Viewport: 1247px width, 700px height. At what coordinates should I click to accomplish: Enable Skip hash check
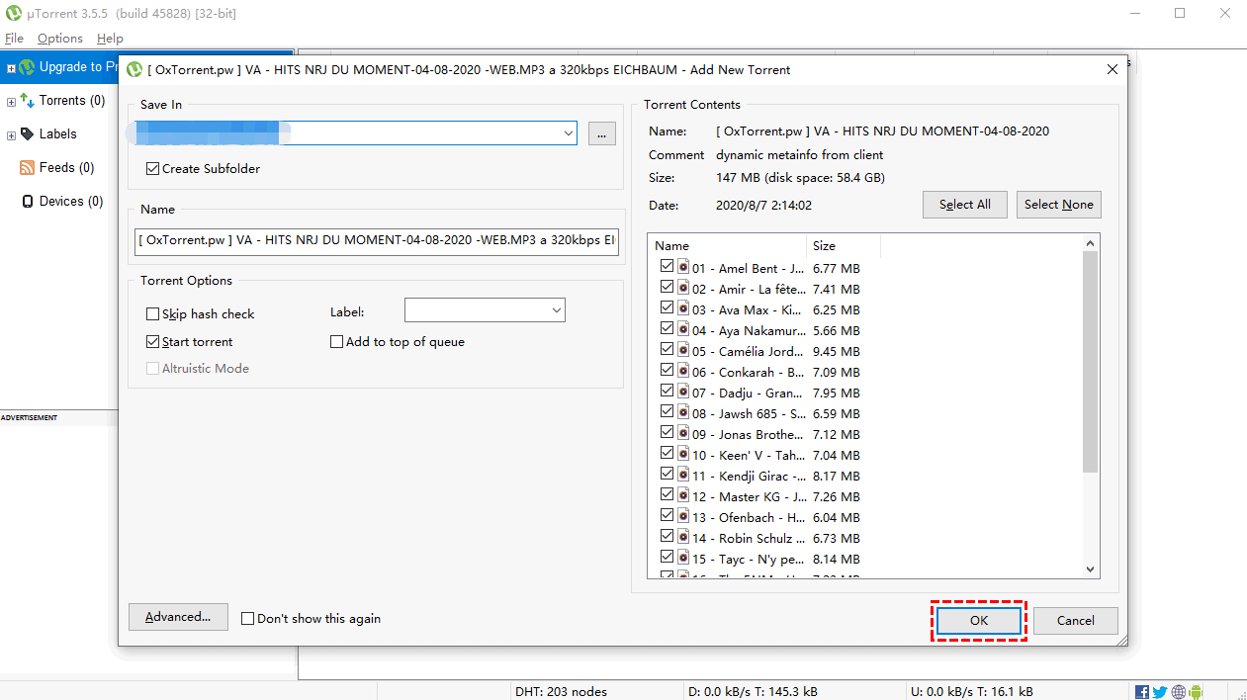(152, 314)
